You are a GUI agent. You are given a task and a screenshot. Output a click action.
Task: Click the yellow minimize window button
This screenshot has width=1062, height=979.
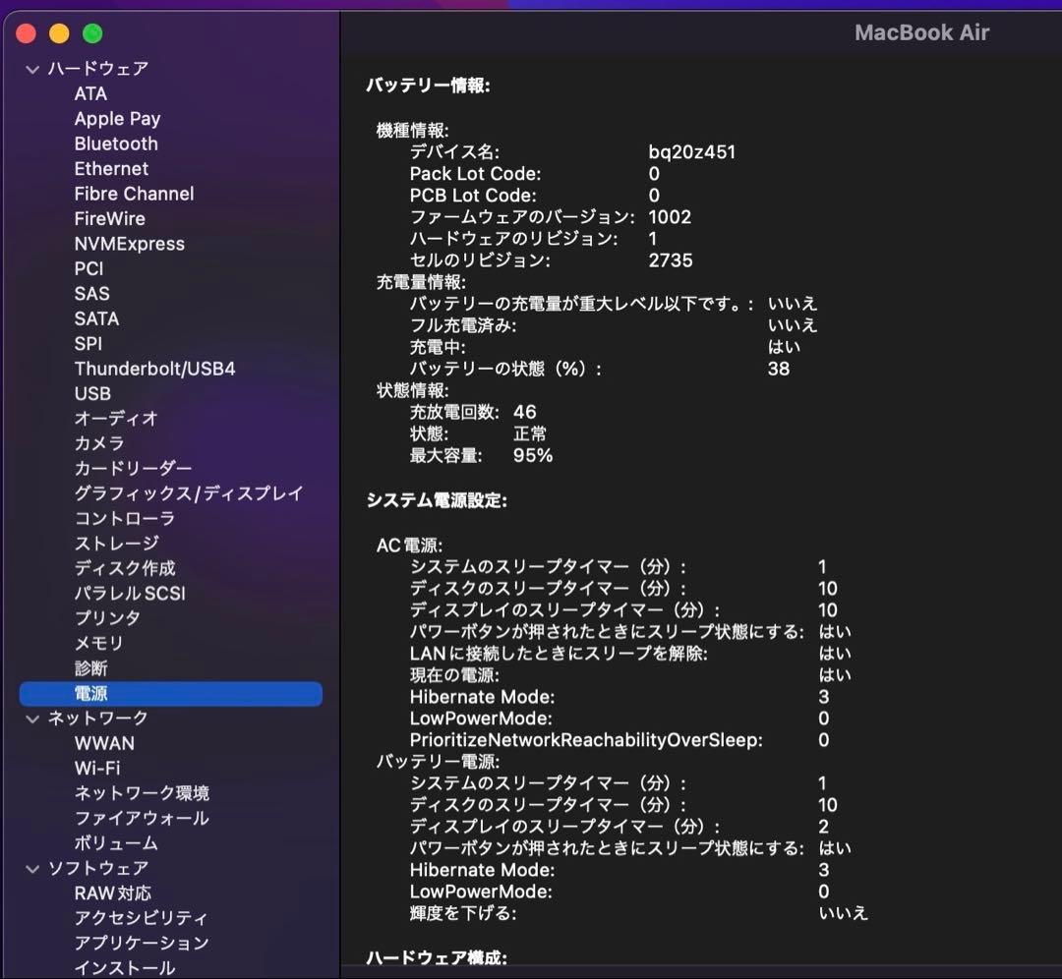[x=59, y=33]
